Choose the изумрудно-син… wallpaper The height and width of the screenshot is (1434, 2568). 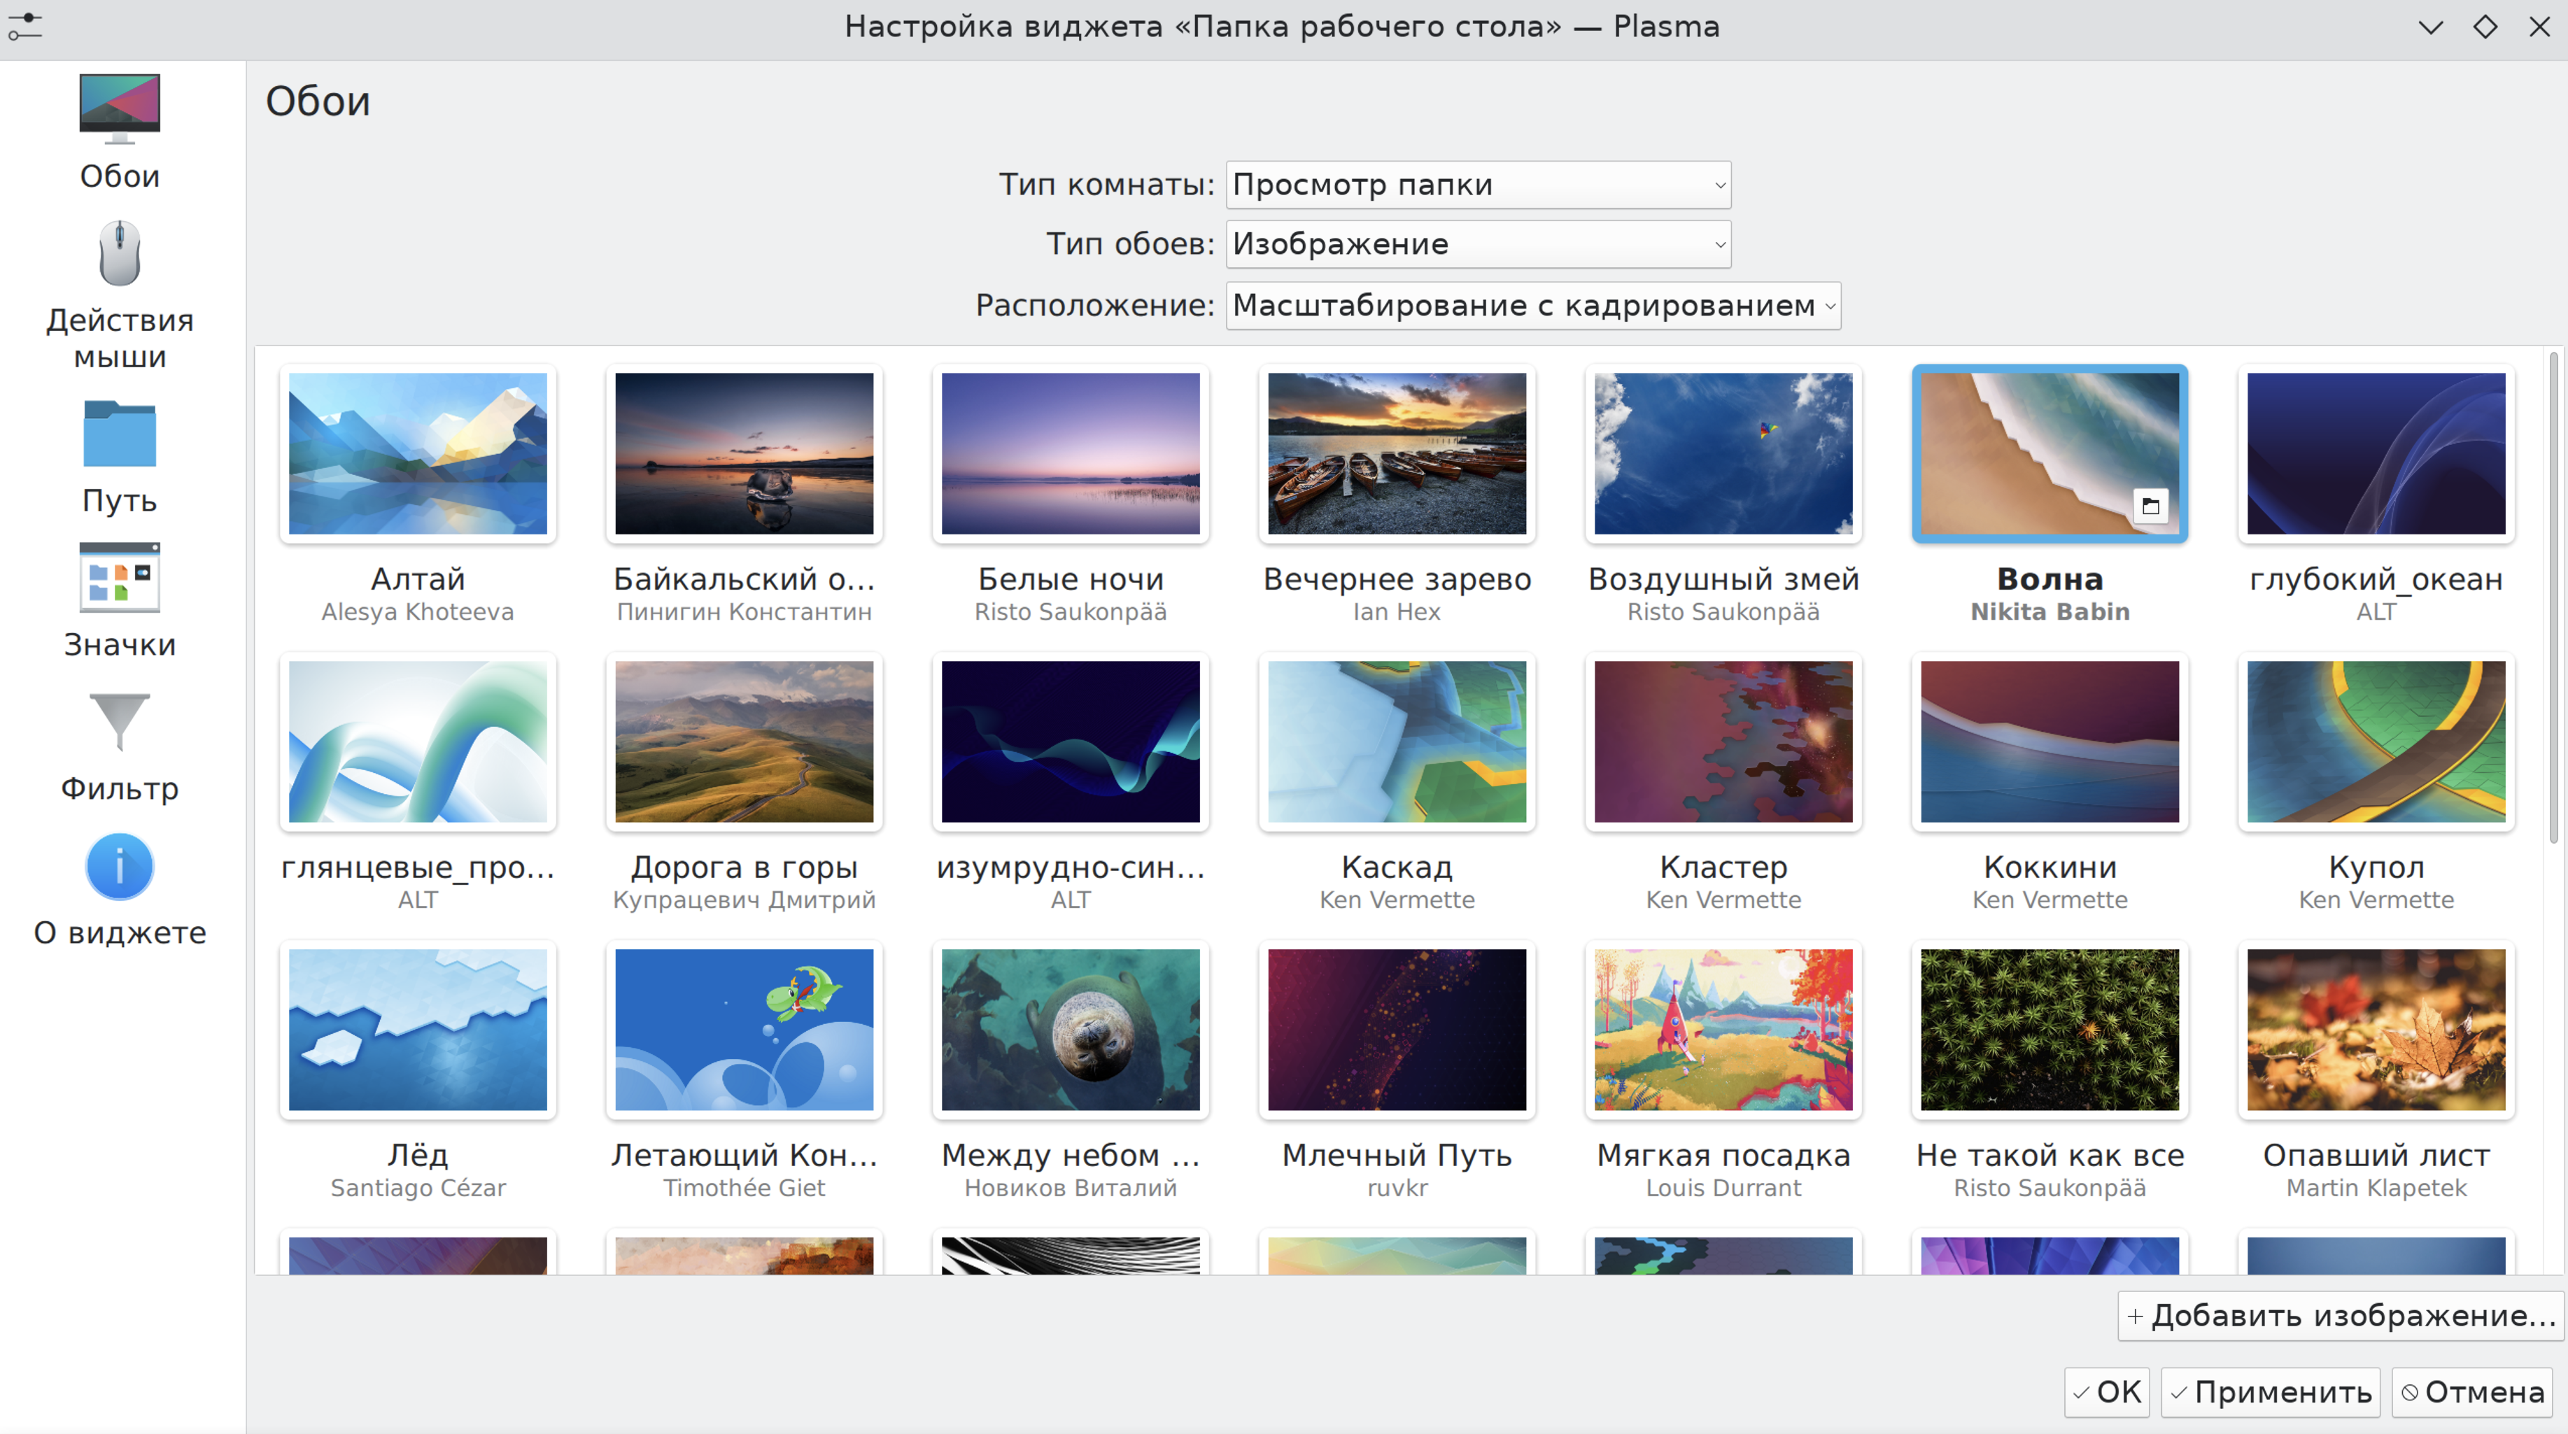click(1071, 741)
